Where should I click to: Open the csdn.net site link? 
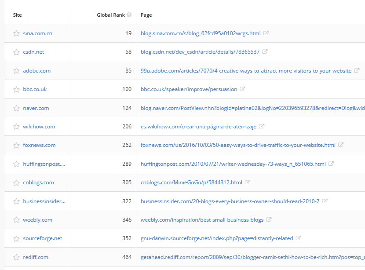(x=34, y=51)
